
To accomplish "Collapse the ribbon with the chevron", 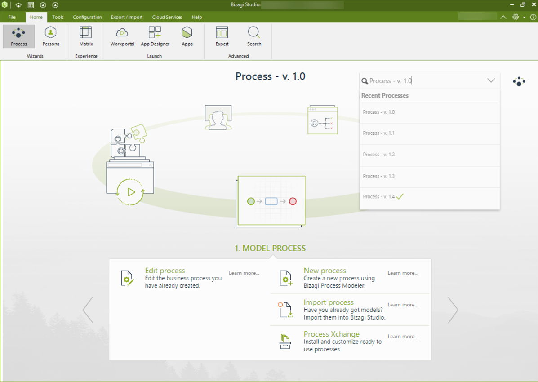I will (x=503, y=17).
